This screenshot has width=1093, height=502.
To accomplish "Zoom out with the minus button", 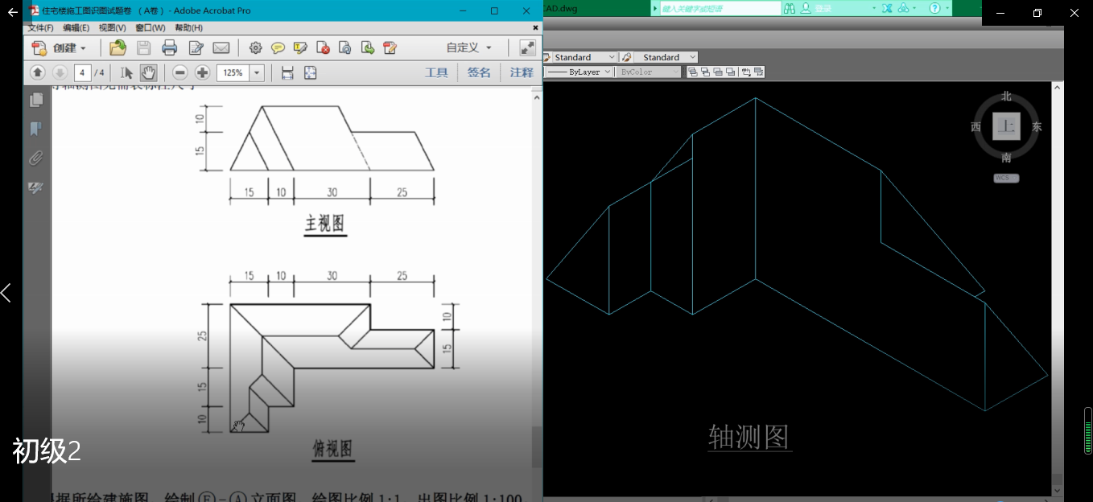I will pyautogui.click(x=180, y=72).
